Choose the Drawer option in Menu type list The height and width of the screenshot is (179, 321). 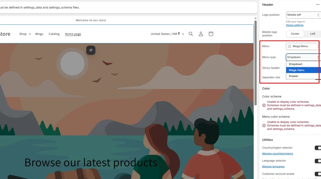coord(294,76)
